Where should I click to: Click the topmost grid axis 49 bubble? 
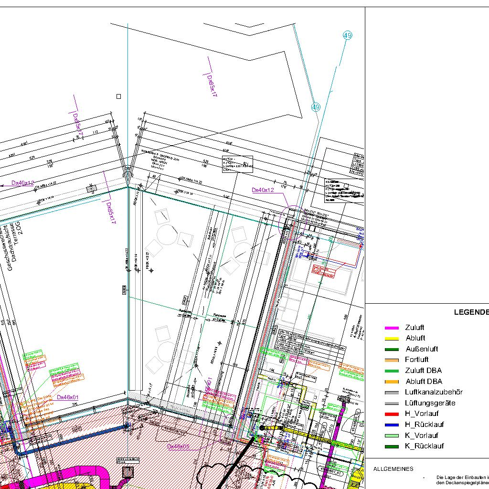point(347,35)
